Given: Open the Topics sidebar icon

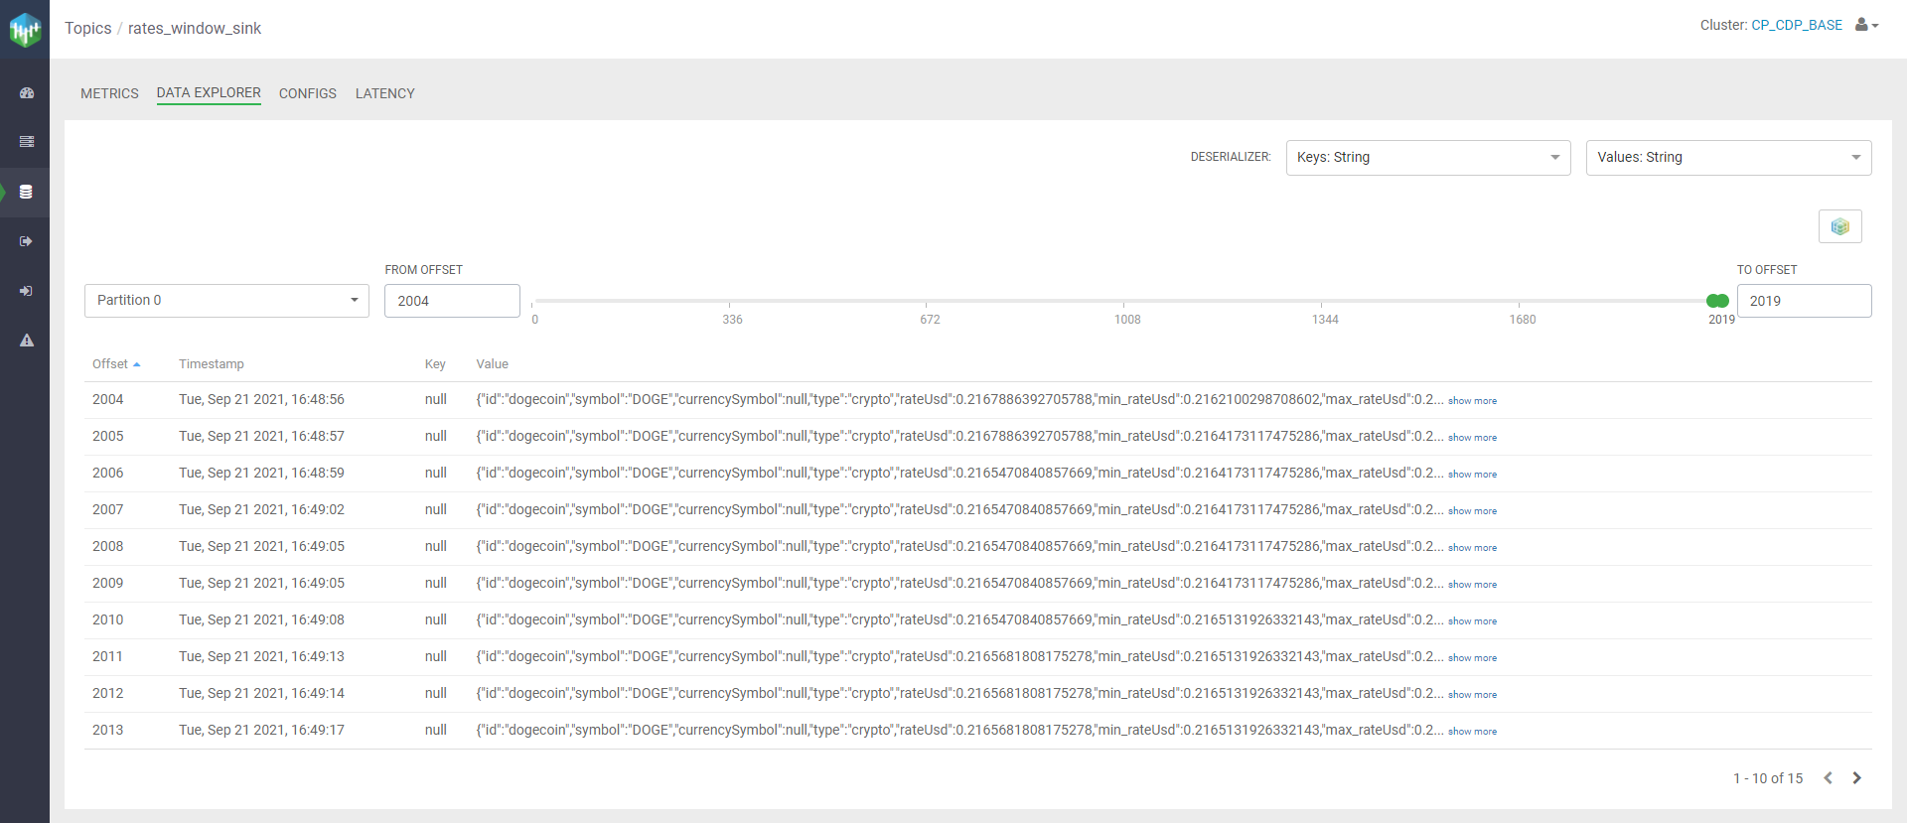Looking at the screenshot, I should (x=27, y=192).
